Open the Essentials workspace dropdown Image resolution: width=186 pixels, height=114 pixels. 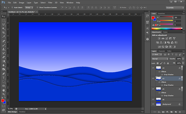click(x=174, y=8)
